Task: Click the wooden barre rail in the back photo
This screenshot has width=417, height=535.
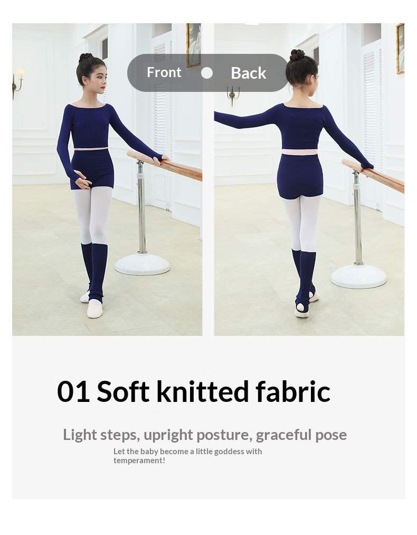Action: tap(373, 175)
